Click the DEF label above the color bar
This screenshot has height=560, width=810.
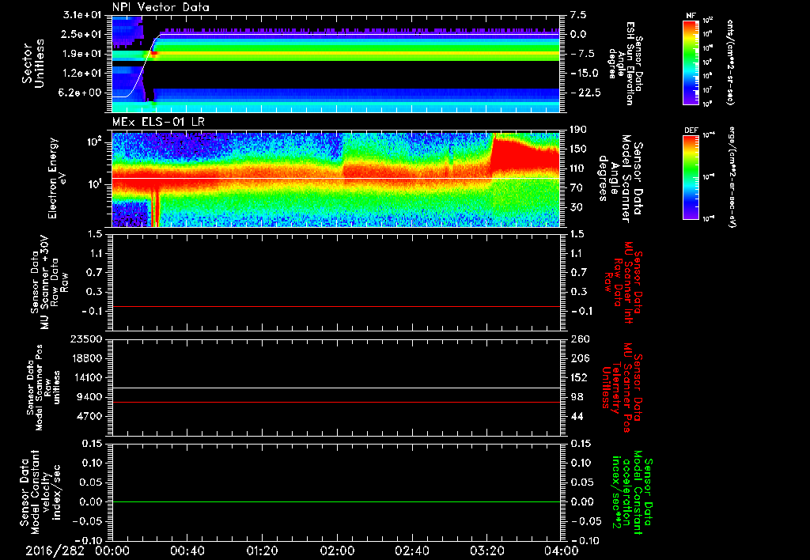click(x=691, y=131)
